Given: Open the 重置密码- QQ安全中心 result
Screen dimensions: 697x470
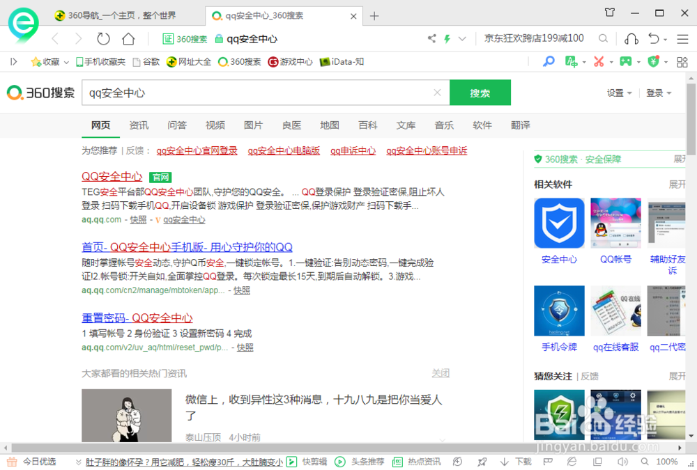Looking at the screenshot, I should pos(137,318).
